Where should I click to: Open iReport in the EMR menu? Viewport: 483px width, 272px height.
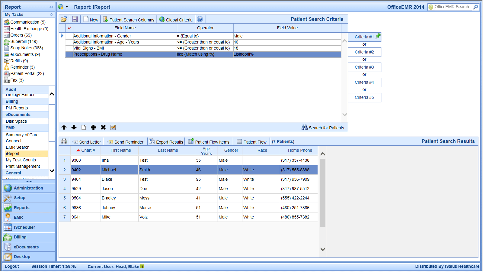click(x=13, y=154)
